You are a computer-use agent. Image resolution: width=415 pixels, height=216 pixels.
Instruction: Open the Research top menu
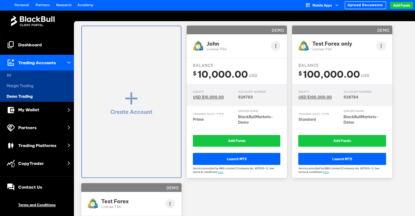click(x=64, y=5)
